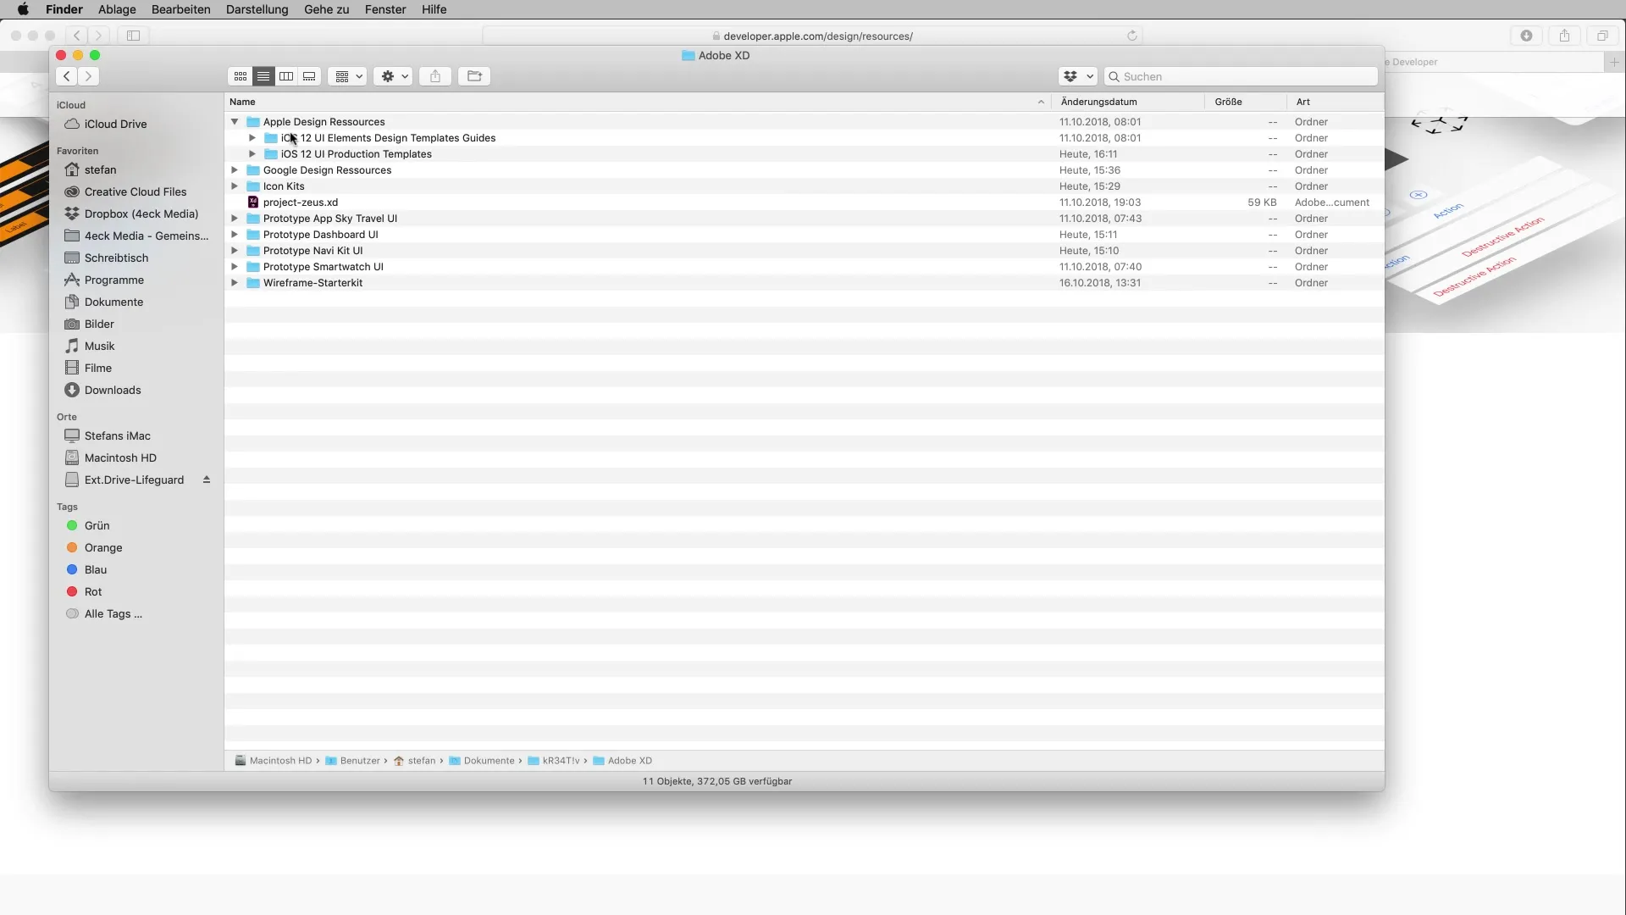Open the Fenster menu
1626x915 pixels.
385,9
